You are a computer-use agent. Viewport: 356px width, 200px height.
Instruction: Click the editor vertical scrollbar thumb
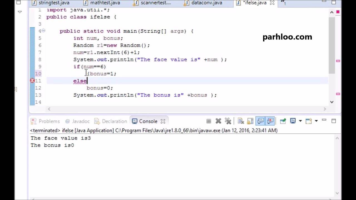coord(332,45)
